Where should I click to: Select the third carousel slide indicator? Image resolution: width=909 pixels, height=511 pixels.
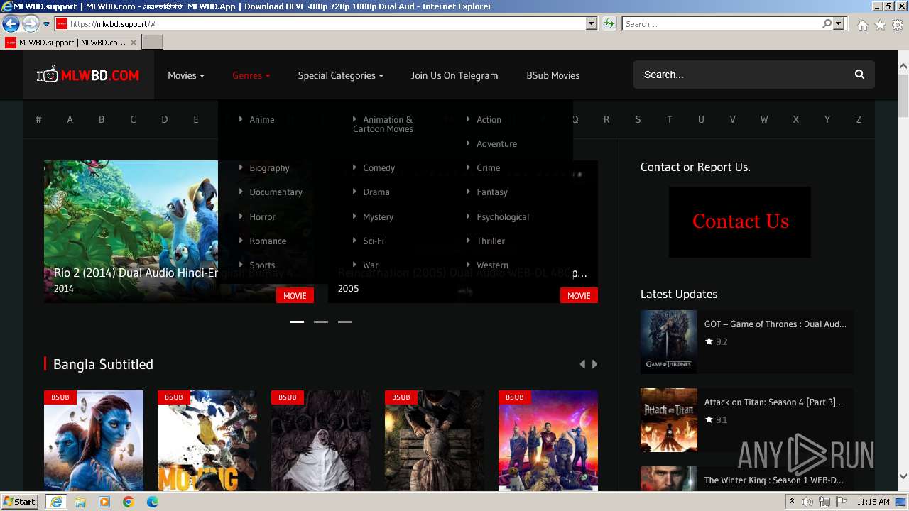(x=345, y=322)
